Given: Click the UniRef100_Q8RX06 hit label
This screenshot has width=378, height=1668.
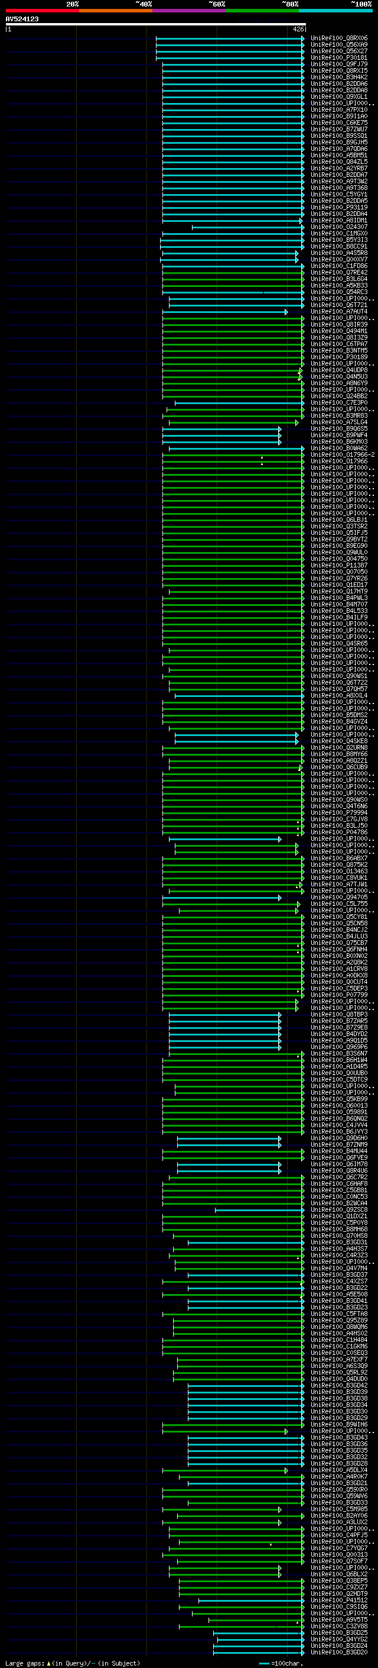Looking at the screenshot, I should click(x=339, y=38).
